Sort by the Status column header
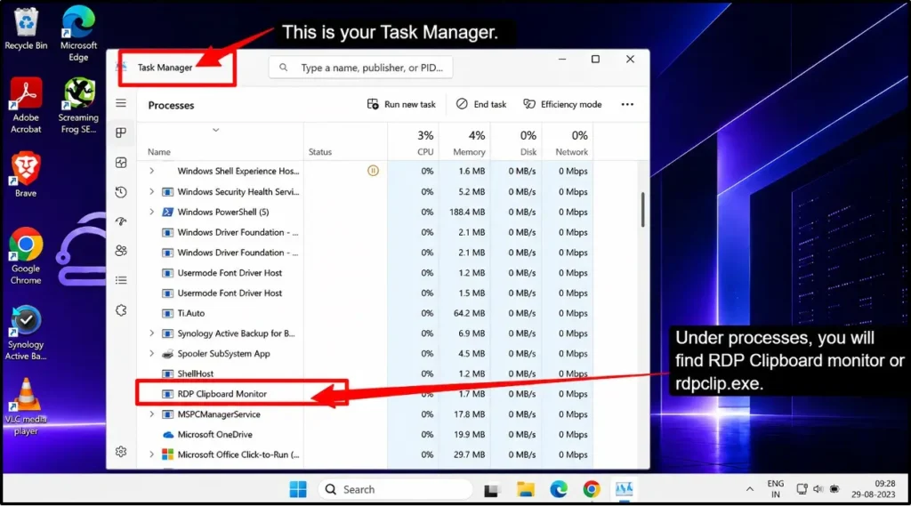The height and width of the screenshot is (506, 911). [320, 152]
